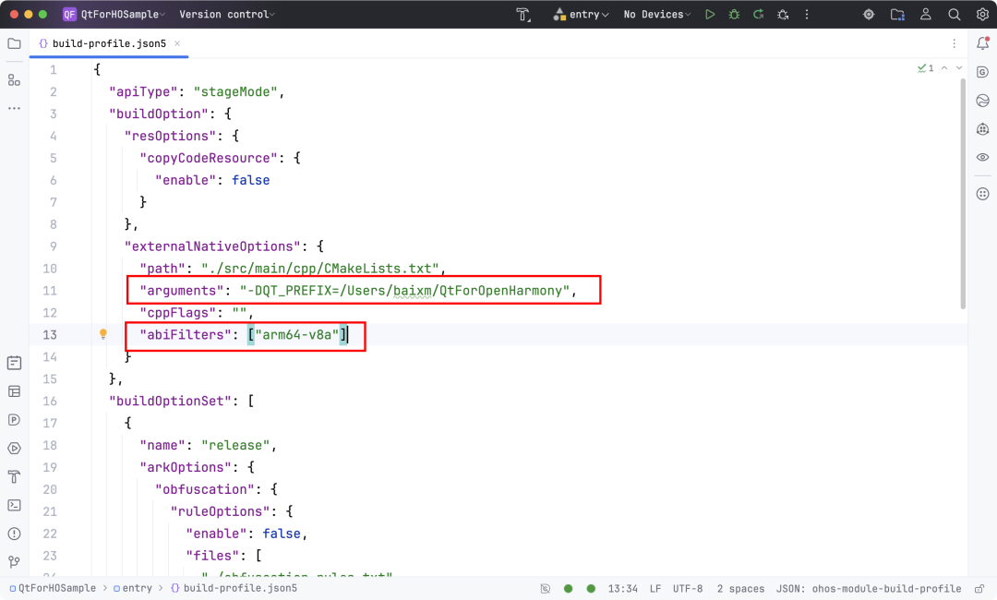Click the "abiFilters" key on line 13
Viewport: 997px width, 600px height.
[x=185, y=335]
